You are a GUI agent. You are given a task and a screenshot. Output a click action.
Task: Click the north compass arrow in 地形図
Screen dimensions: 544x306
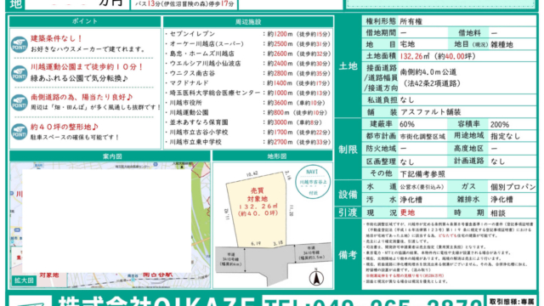pos(316,277)
